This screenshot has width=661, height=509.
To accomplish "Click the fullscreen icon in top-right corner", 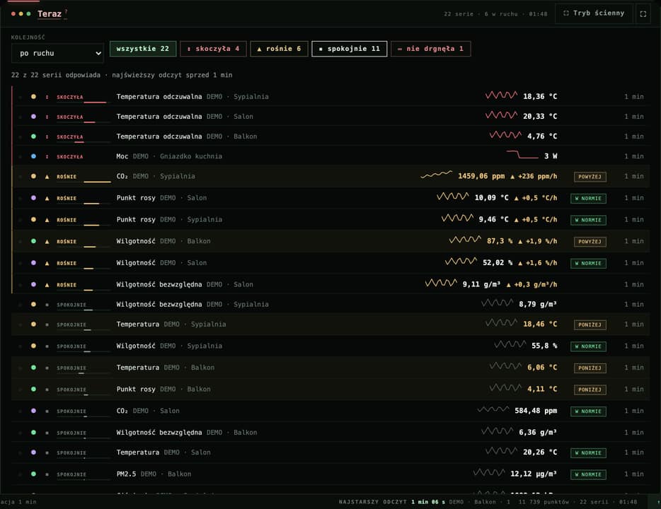I will click(643, 14).
